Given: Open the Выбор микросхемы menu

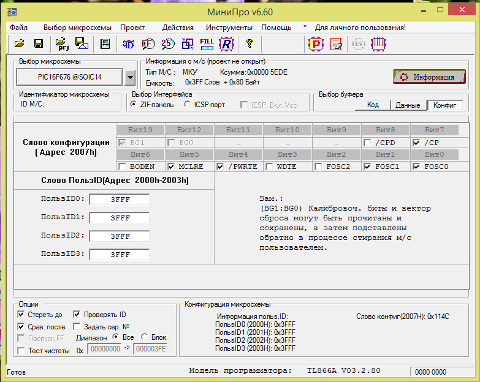Looking at the screenshot, I should (77, 28).
